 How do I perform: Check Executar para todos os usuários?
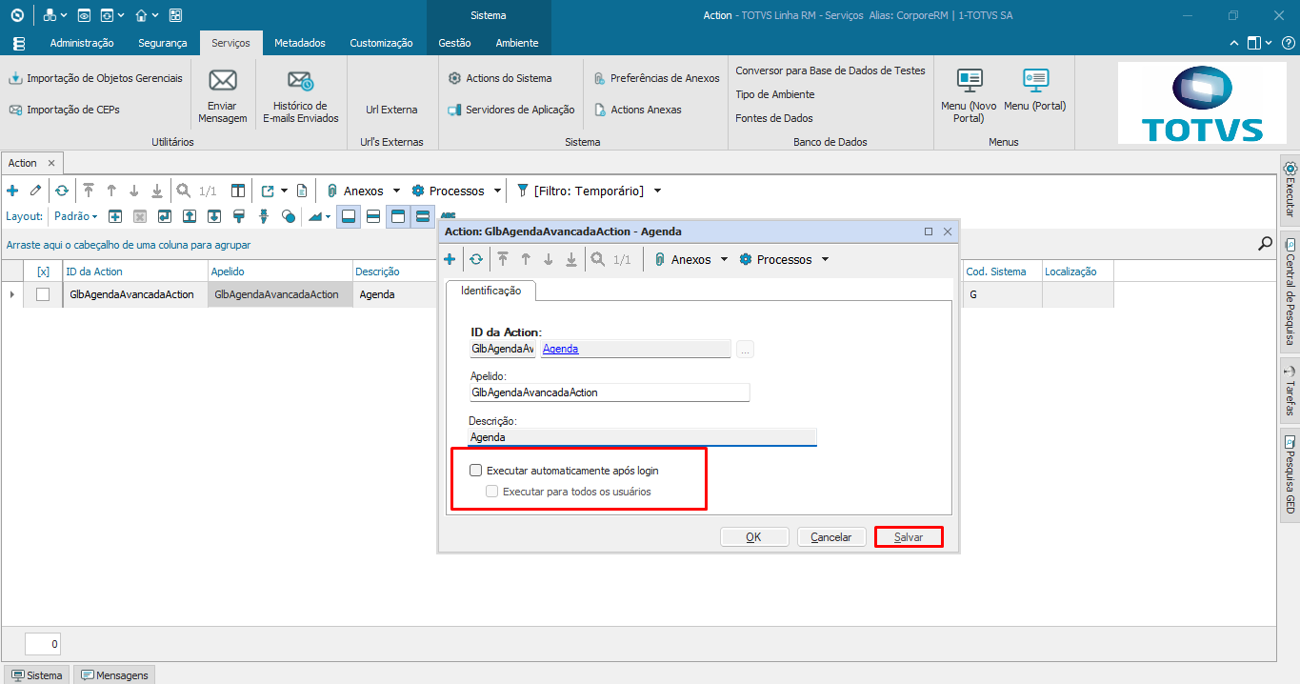point(492,492)
